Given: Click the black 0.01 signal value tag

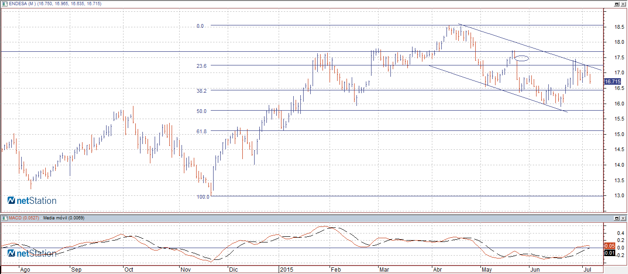Looking at the screenshot, I should [609, 253].
